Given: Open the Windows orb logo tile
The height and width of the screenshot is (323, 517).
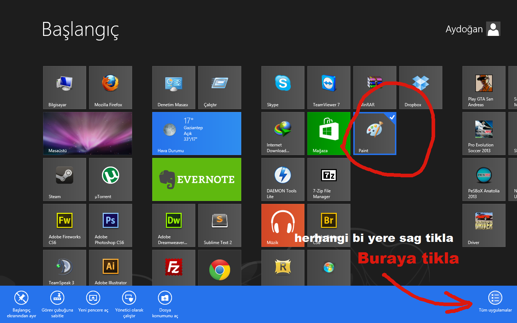Looking at the screenshot, I should [329, 268].
